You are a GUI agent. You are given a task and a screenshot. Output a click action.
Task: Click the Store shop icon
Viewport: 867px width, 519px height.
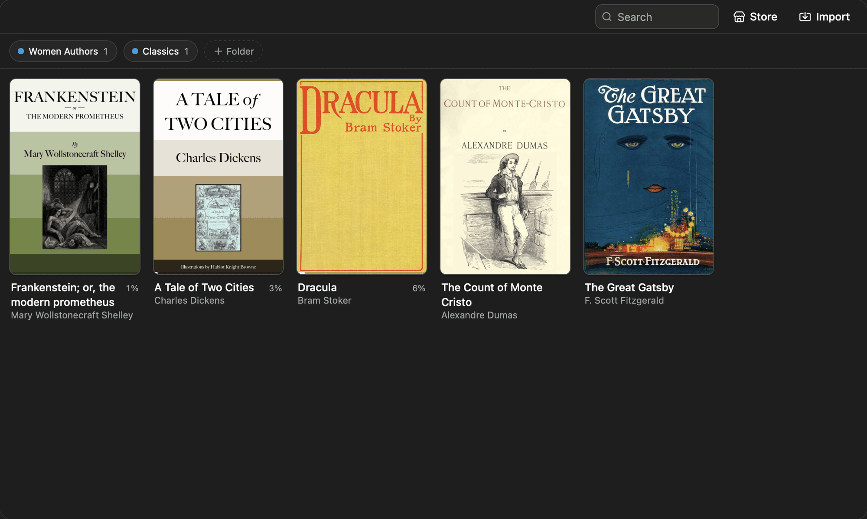pos(739,17)
